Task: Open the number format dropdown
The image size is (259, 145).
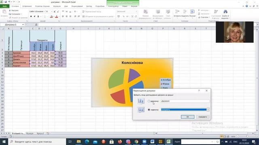Action: coord(136,12)
